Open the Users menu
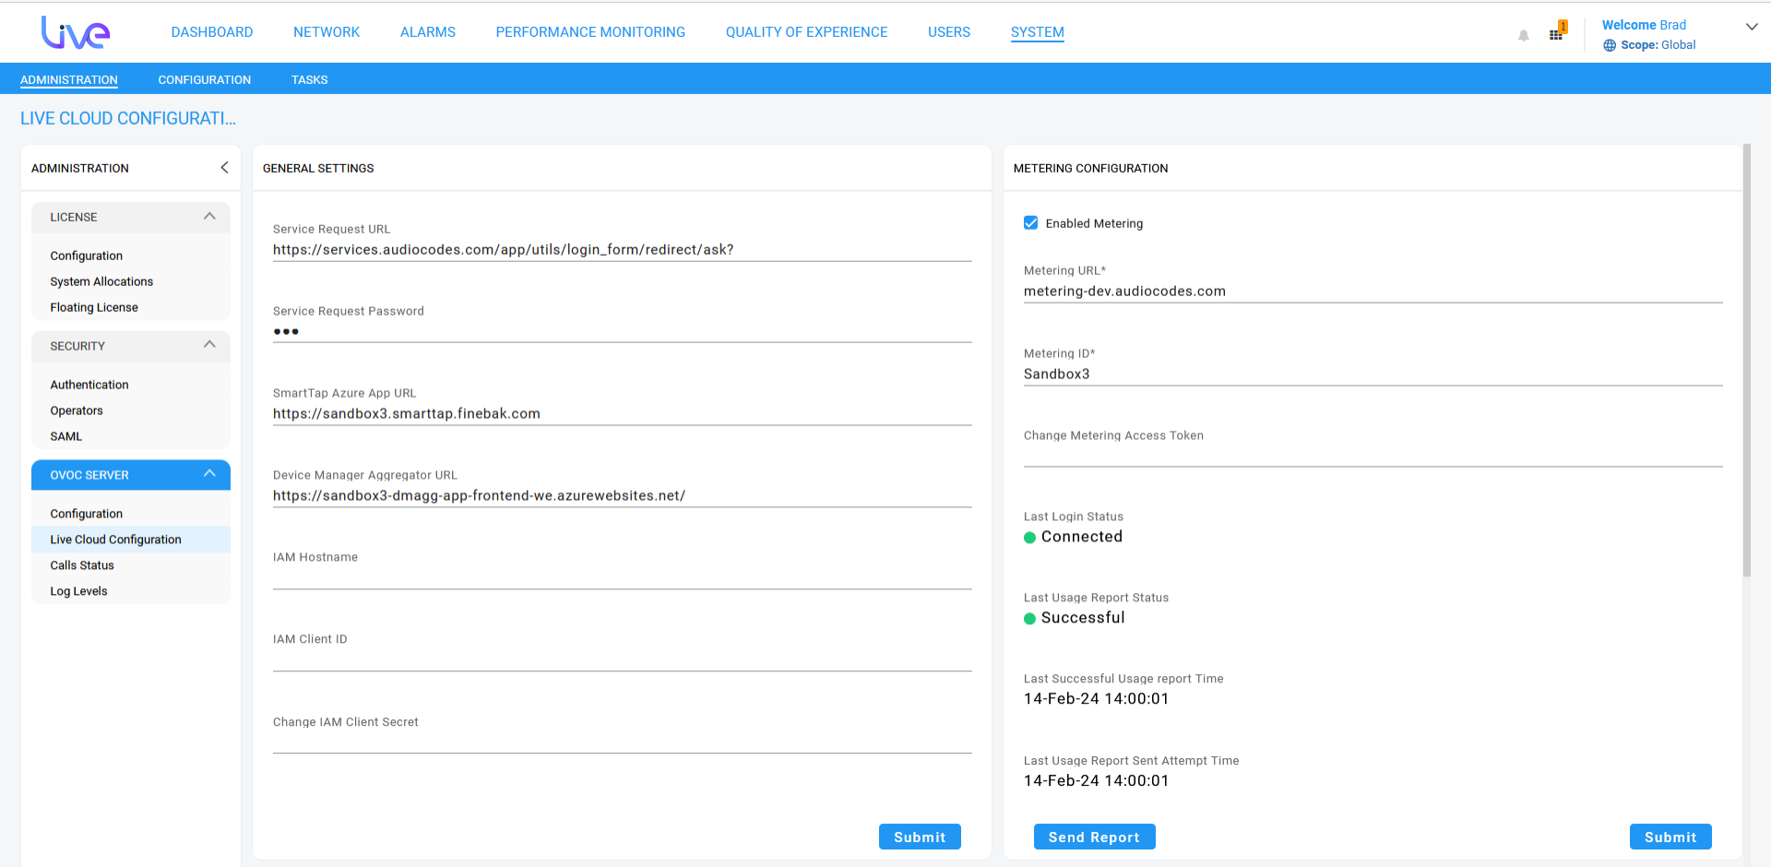The height and width of the screenshot is (867, 1771). tap(949, 32)
